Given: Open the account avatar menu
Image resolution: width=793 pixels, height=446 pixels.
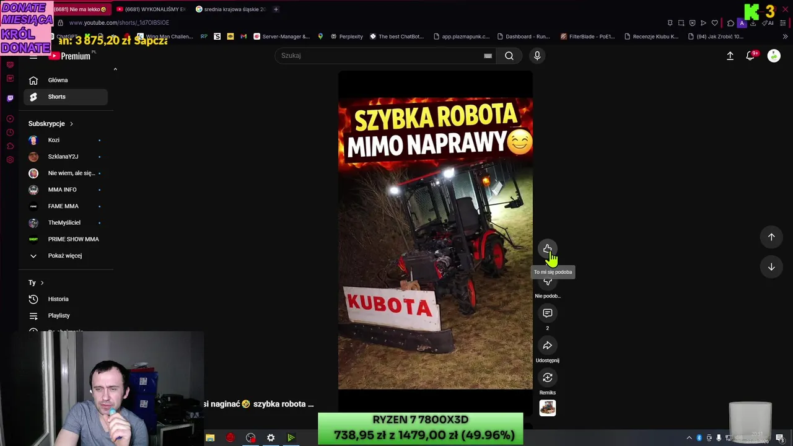Looking at the screenshot, I should coord(774,56).
